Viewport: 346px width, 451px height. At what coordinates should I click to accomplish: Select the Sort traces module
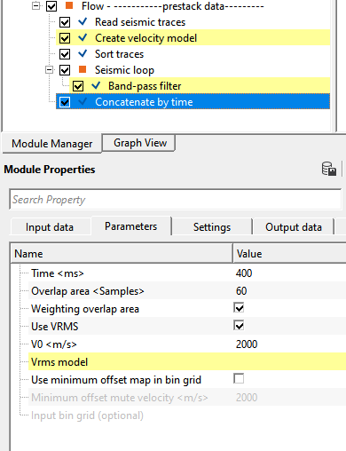click(119, 54)
